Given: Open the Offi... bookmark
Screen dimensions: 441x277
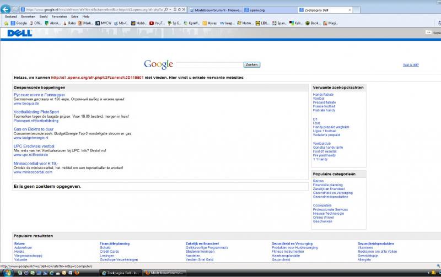Looking at the screenshot, I should [36, 23].
